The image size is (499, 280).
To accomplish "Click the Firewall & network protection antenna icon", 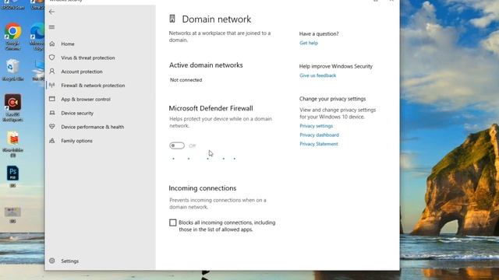I will [52, 85].
